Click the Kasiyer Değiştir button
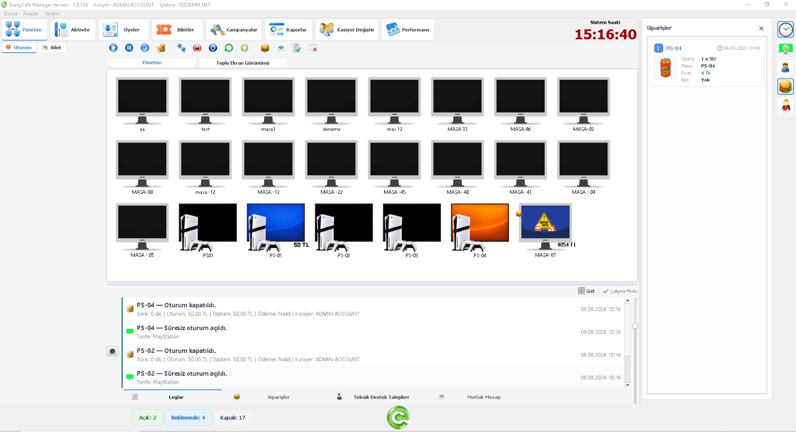Image resolution: width=796 pixels, height=432 pixels. tap(347, 30)
